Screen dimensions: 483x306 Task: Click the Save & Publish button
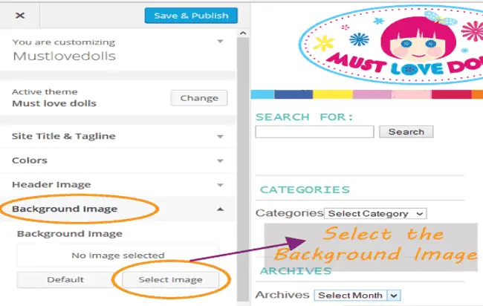pos(191,16)
